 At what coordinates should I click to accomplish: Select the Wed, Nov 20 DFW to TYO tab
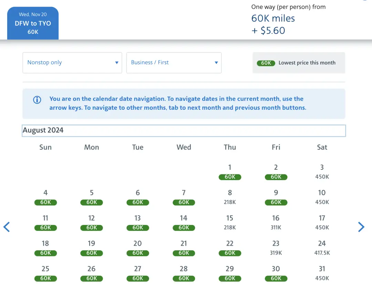point(33,23)
